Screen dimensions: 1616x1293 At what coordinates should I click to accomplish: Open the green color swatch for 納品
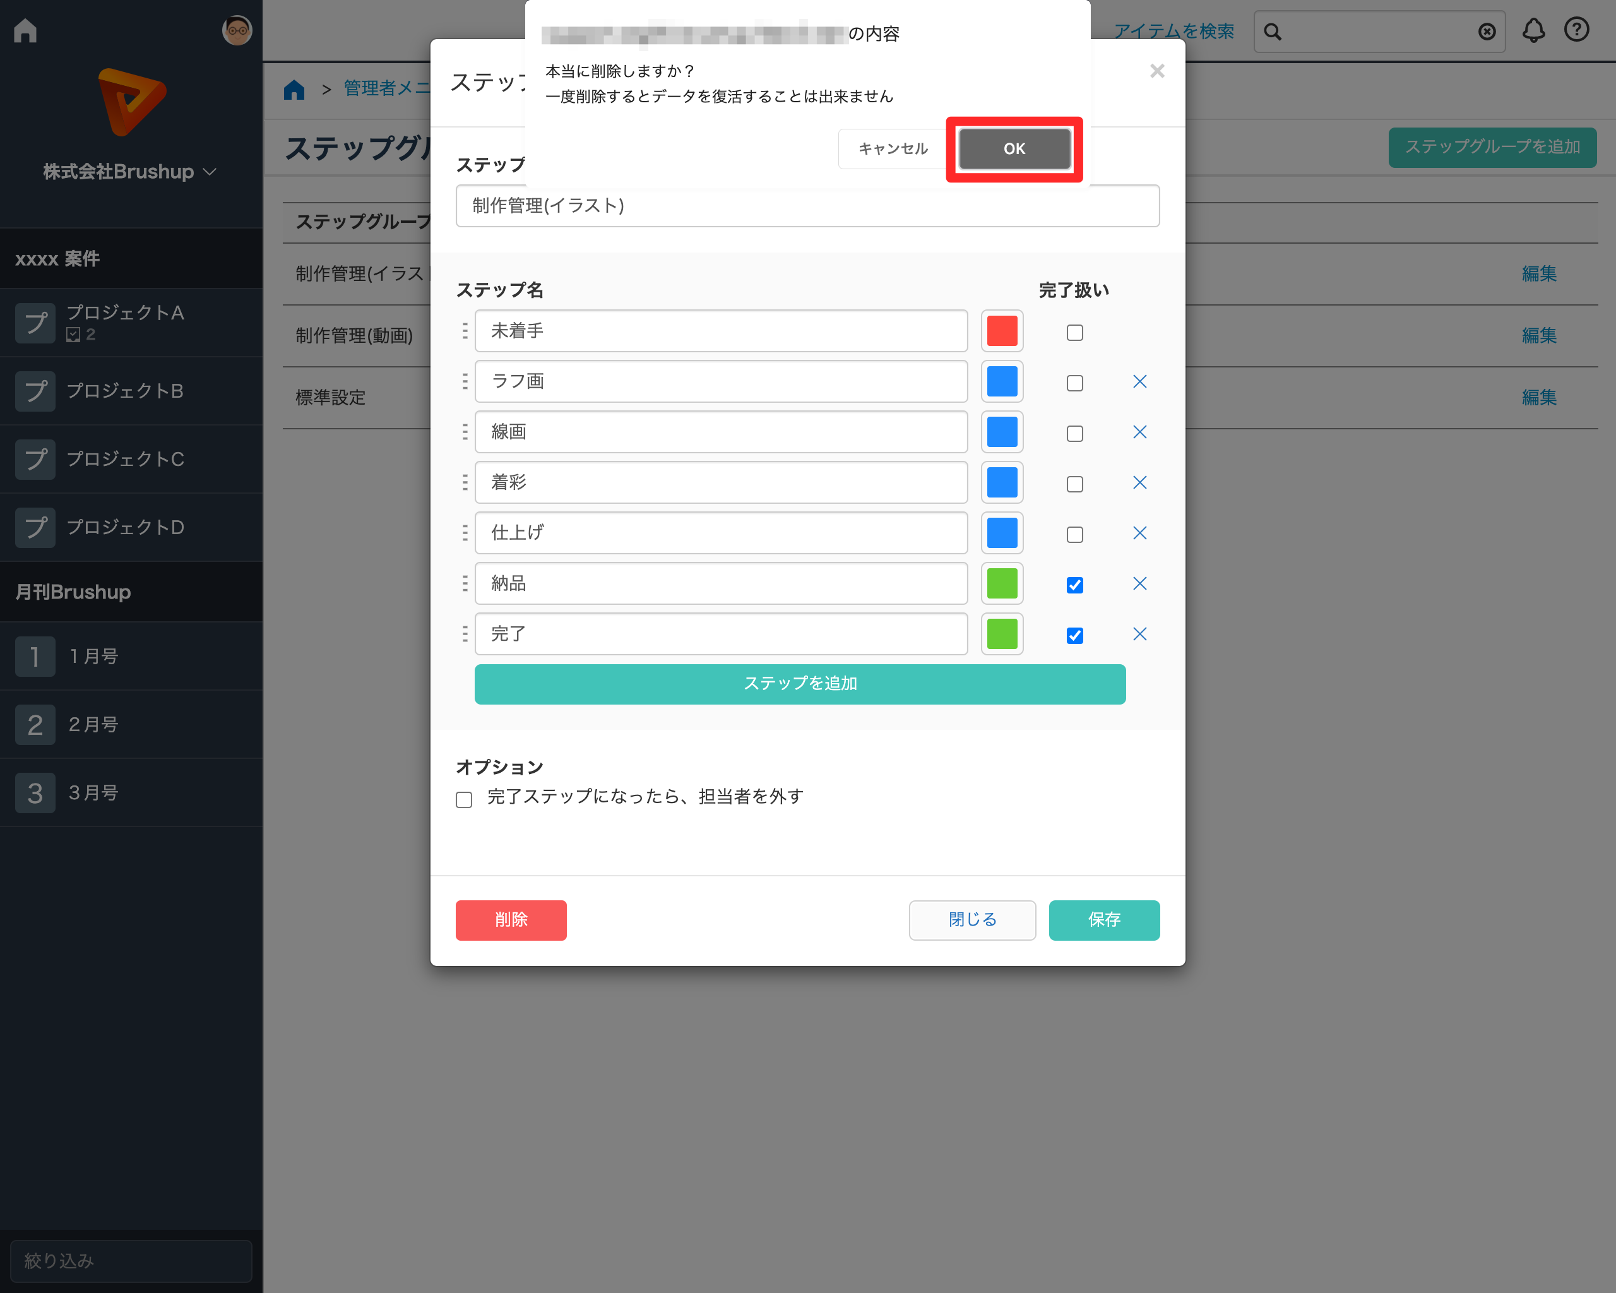1001,583
